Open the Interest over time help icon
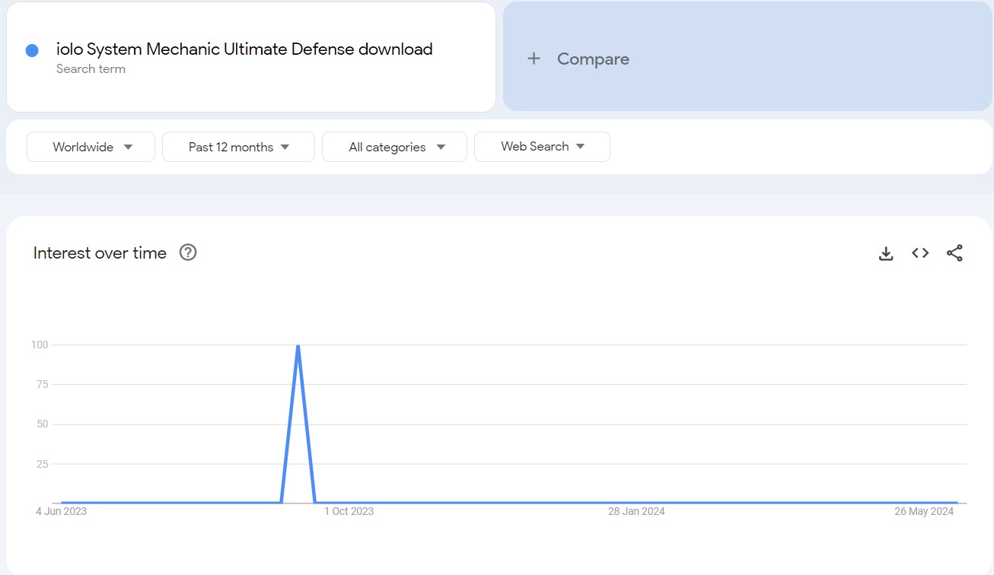 (188, 253)
